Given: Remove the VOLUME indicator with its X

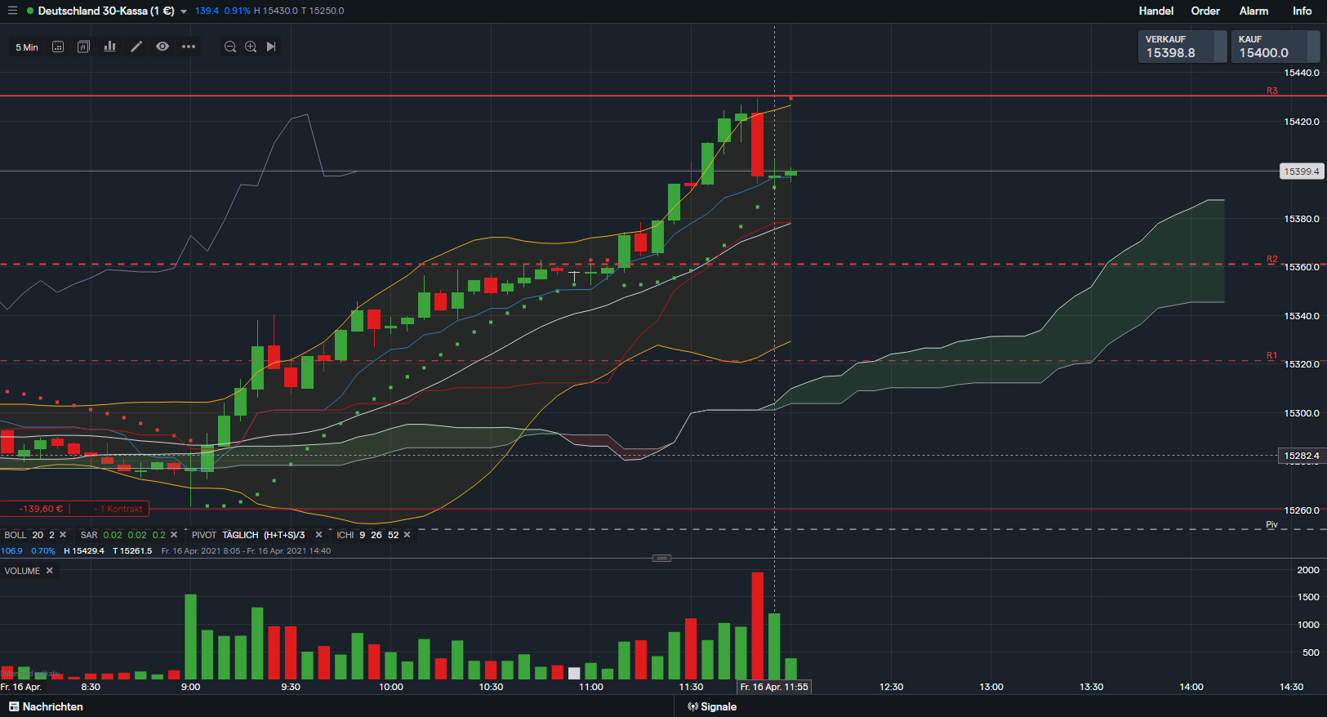Looking at the screenshot, I should click(49, 571).
